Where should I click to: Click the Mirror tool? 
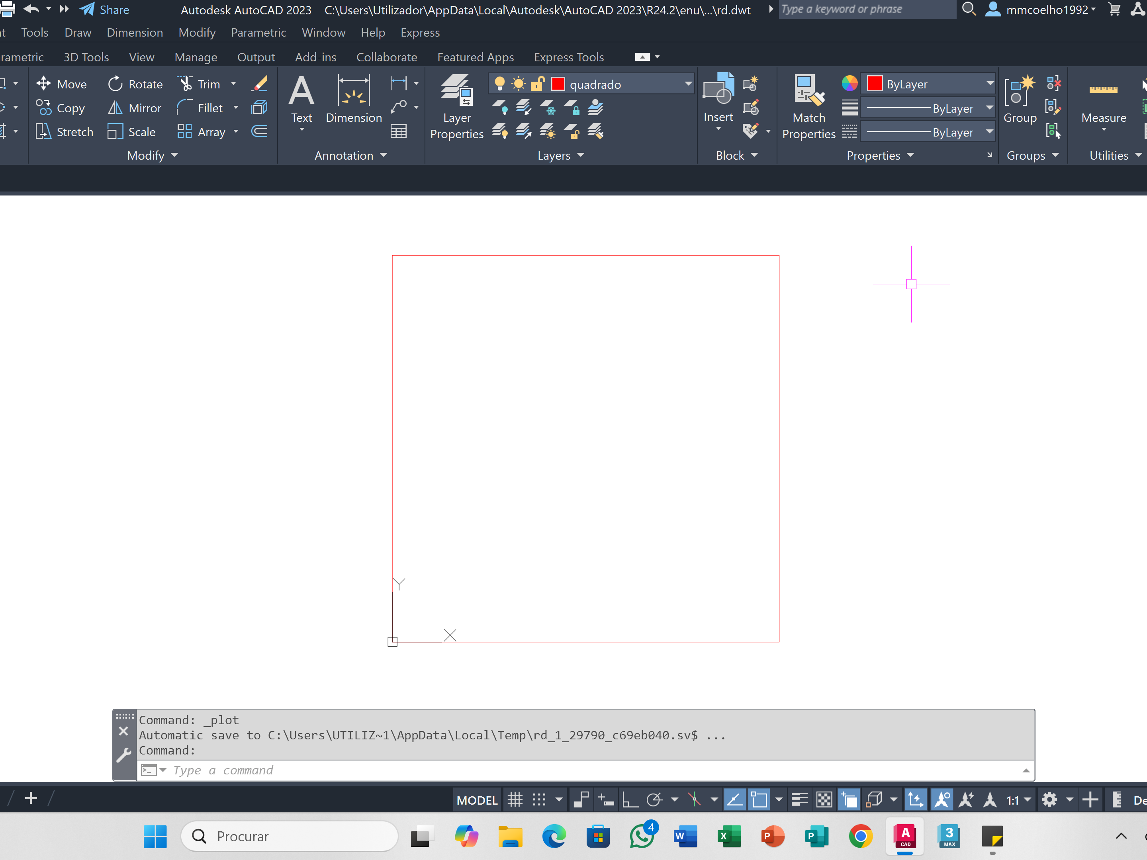pos(135,108)
